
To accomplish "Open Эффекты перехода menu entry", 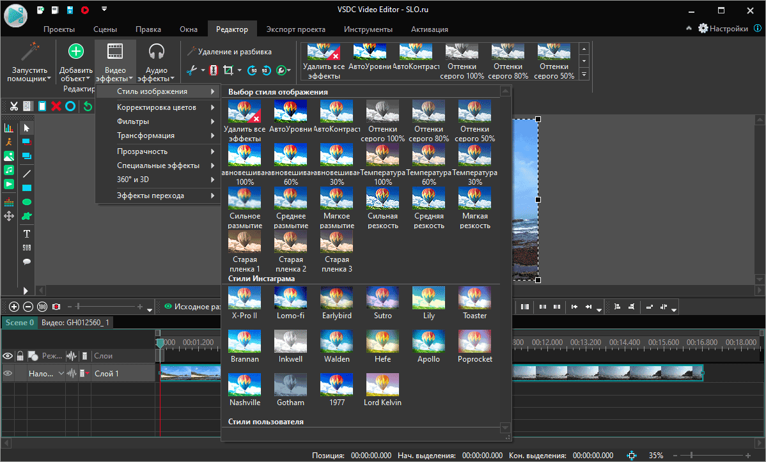I will click(x=159, y=196).
